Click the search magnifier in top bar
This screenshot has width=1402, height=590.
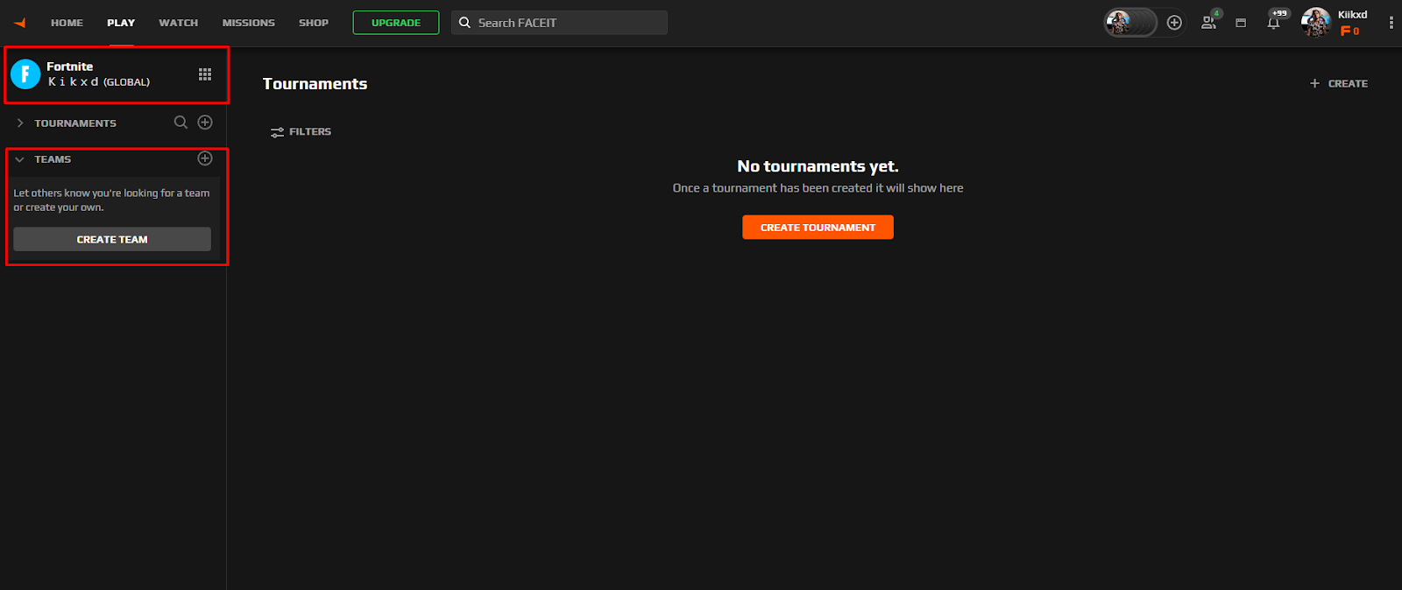(x=465, y=23)
